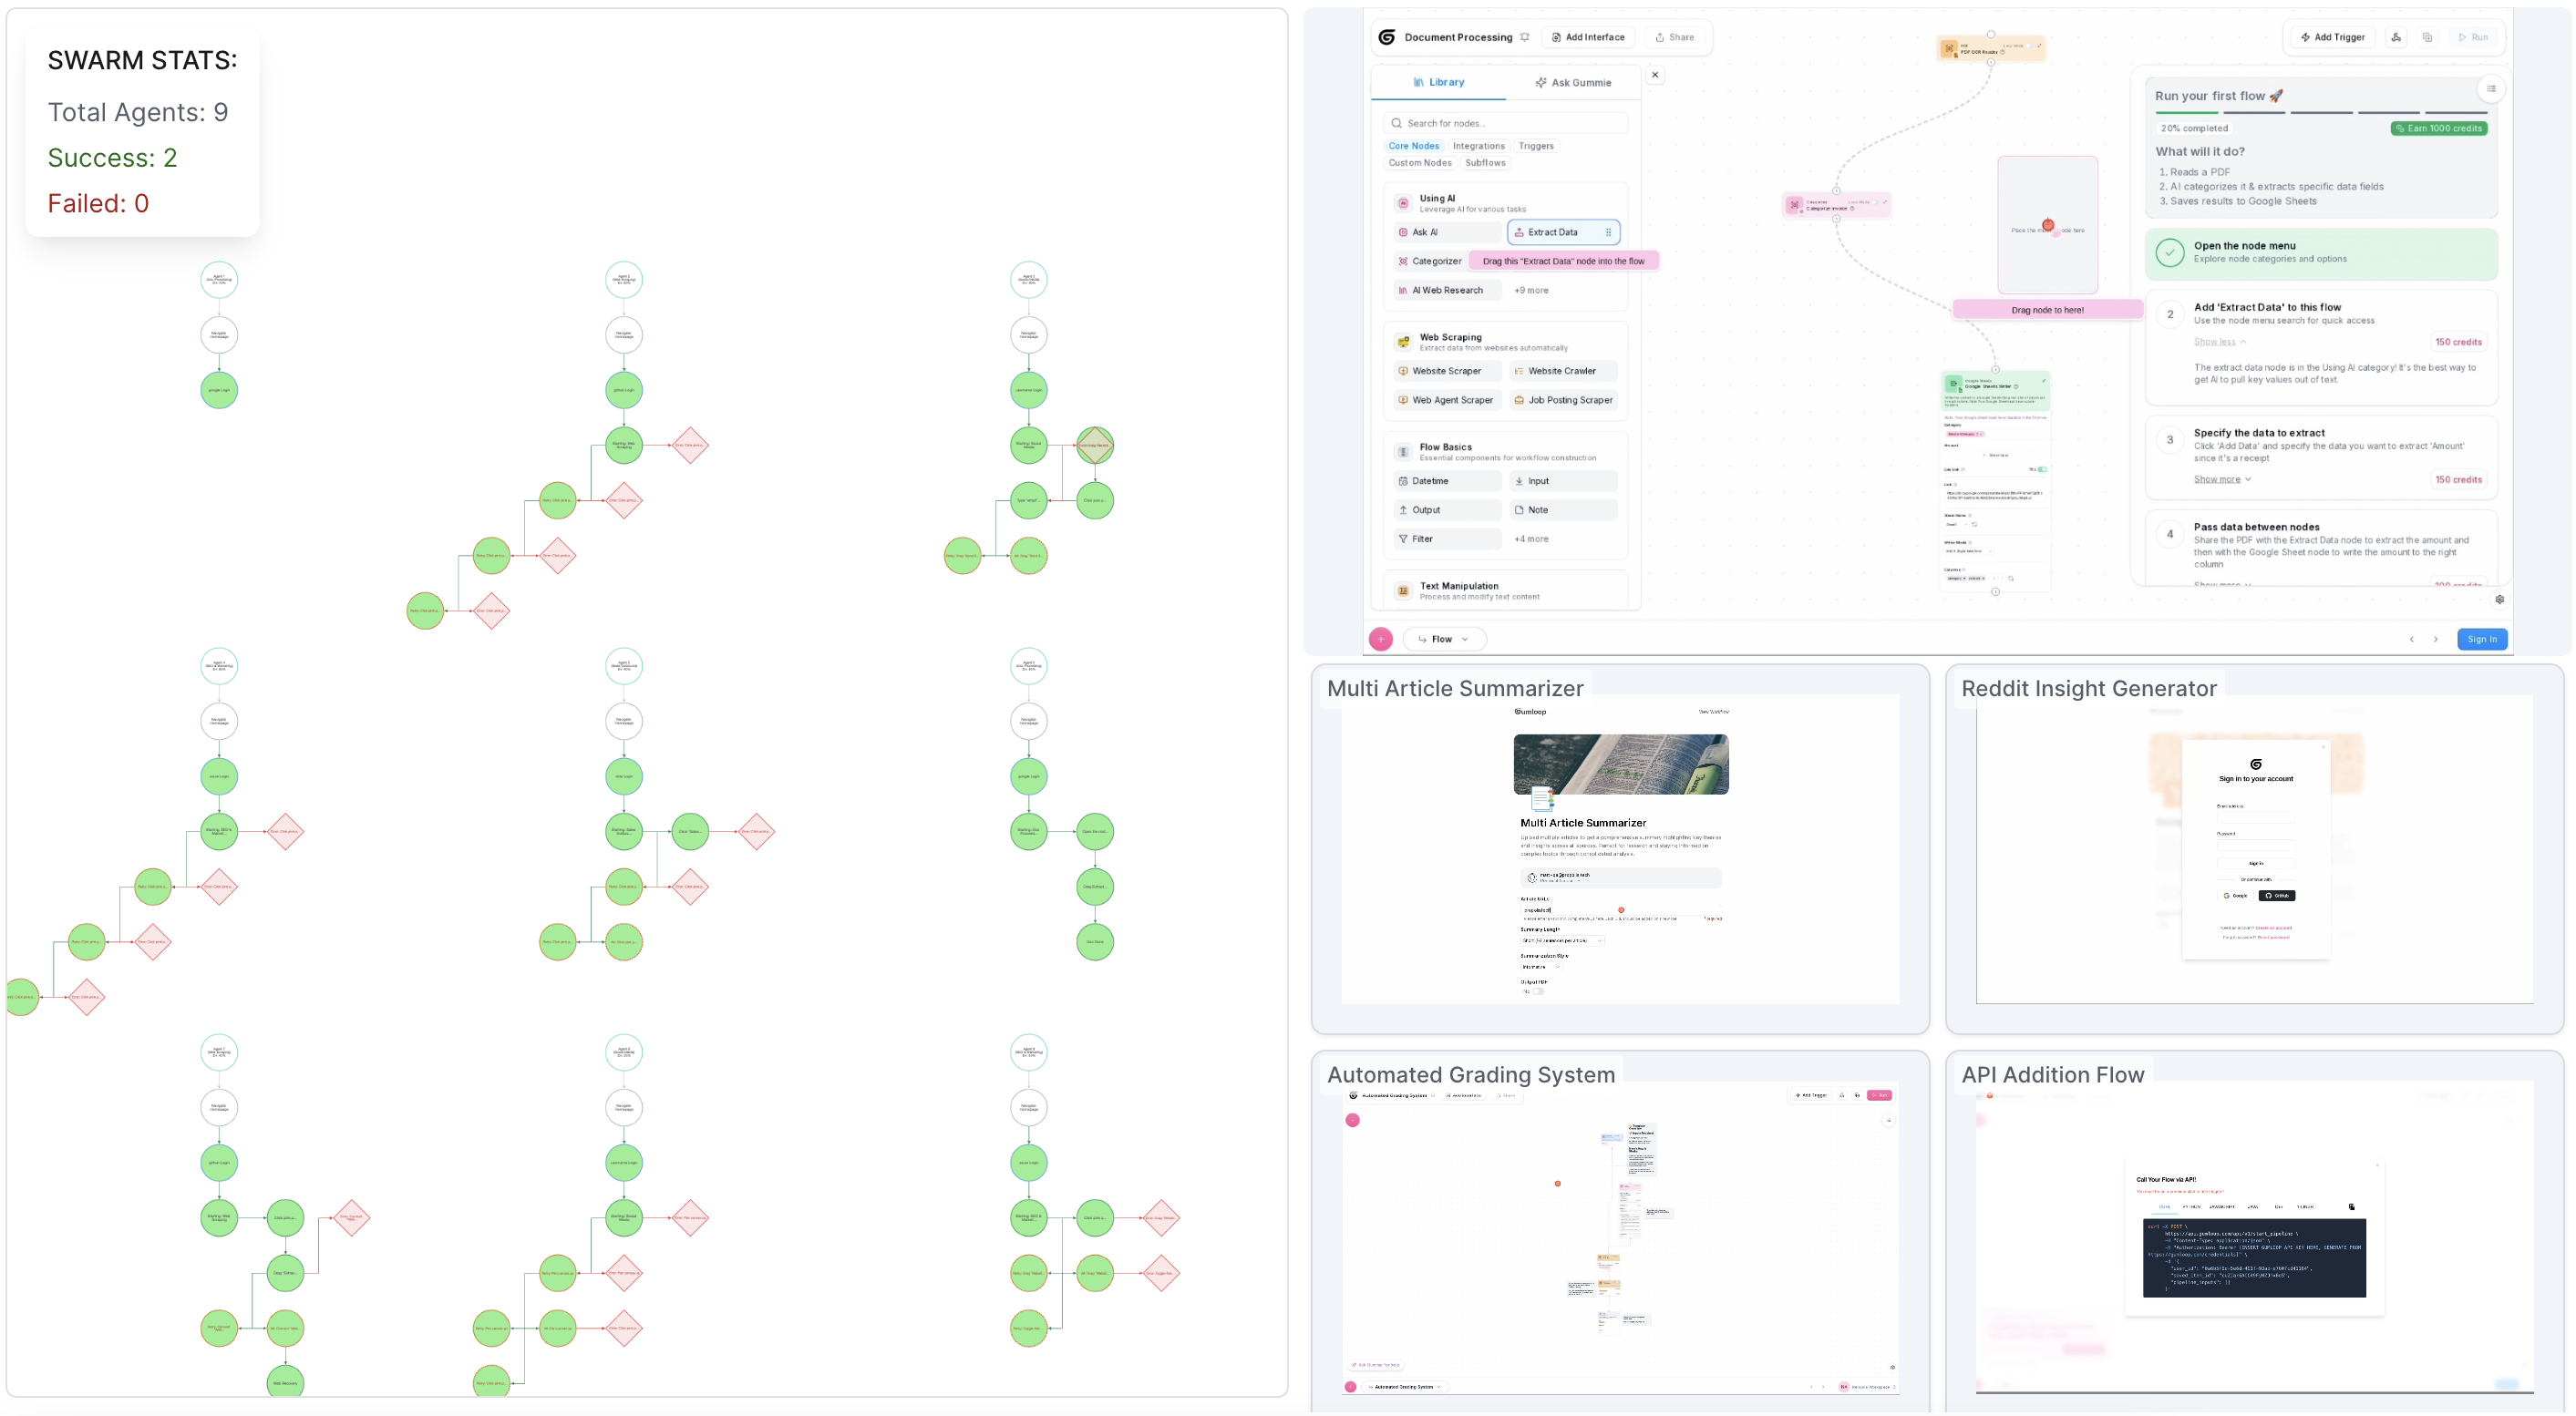
Task: Select the Core Nodes filter chip
Action: pyautogui.click(x=1413, y=146)
